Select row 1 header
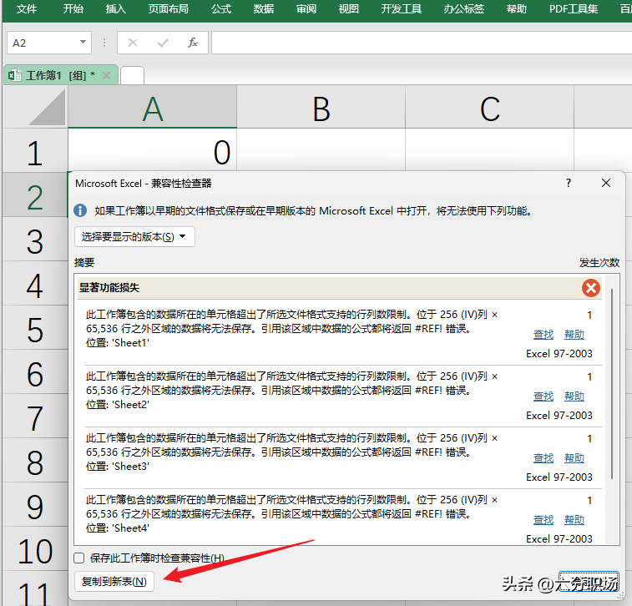The width and height of the screenshot is (632, 606). pyautogui.click(x=35, y=151)
